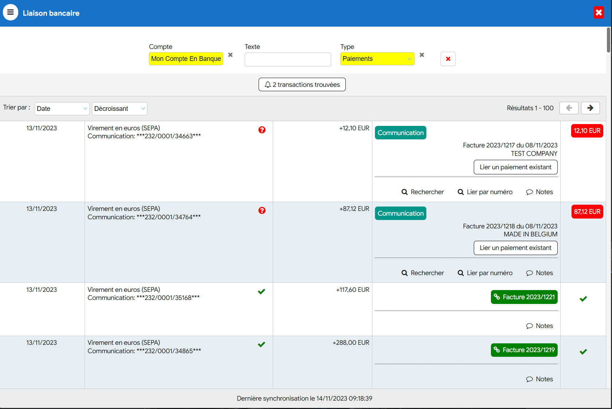612x409 pixels.
Task: Click communication ***232/0001/34865*** text
Action: click(x=169, y=351)
